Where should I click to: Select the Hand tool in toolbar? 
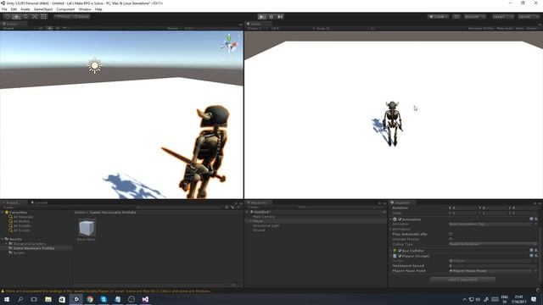[7, 17]
